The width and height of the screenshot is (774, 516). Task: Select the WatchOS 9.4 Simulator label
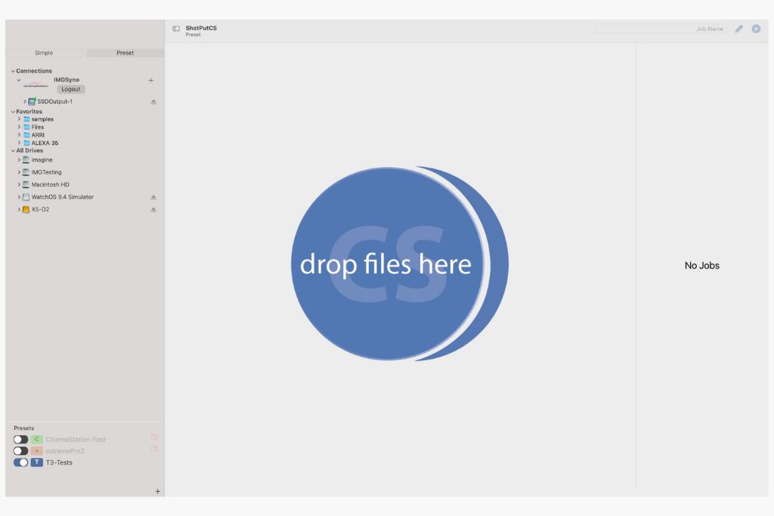click(x=63, y=197)
